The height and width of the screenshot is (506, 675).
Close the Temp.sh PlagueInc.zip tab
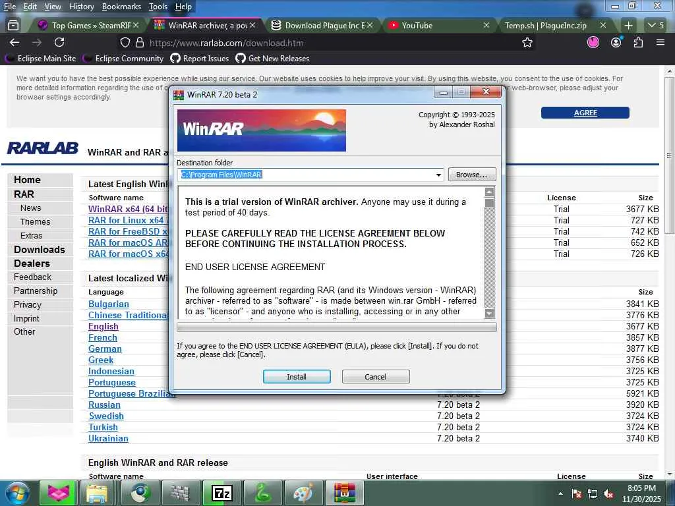pyautogui.click(x=603, y=26)
